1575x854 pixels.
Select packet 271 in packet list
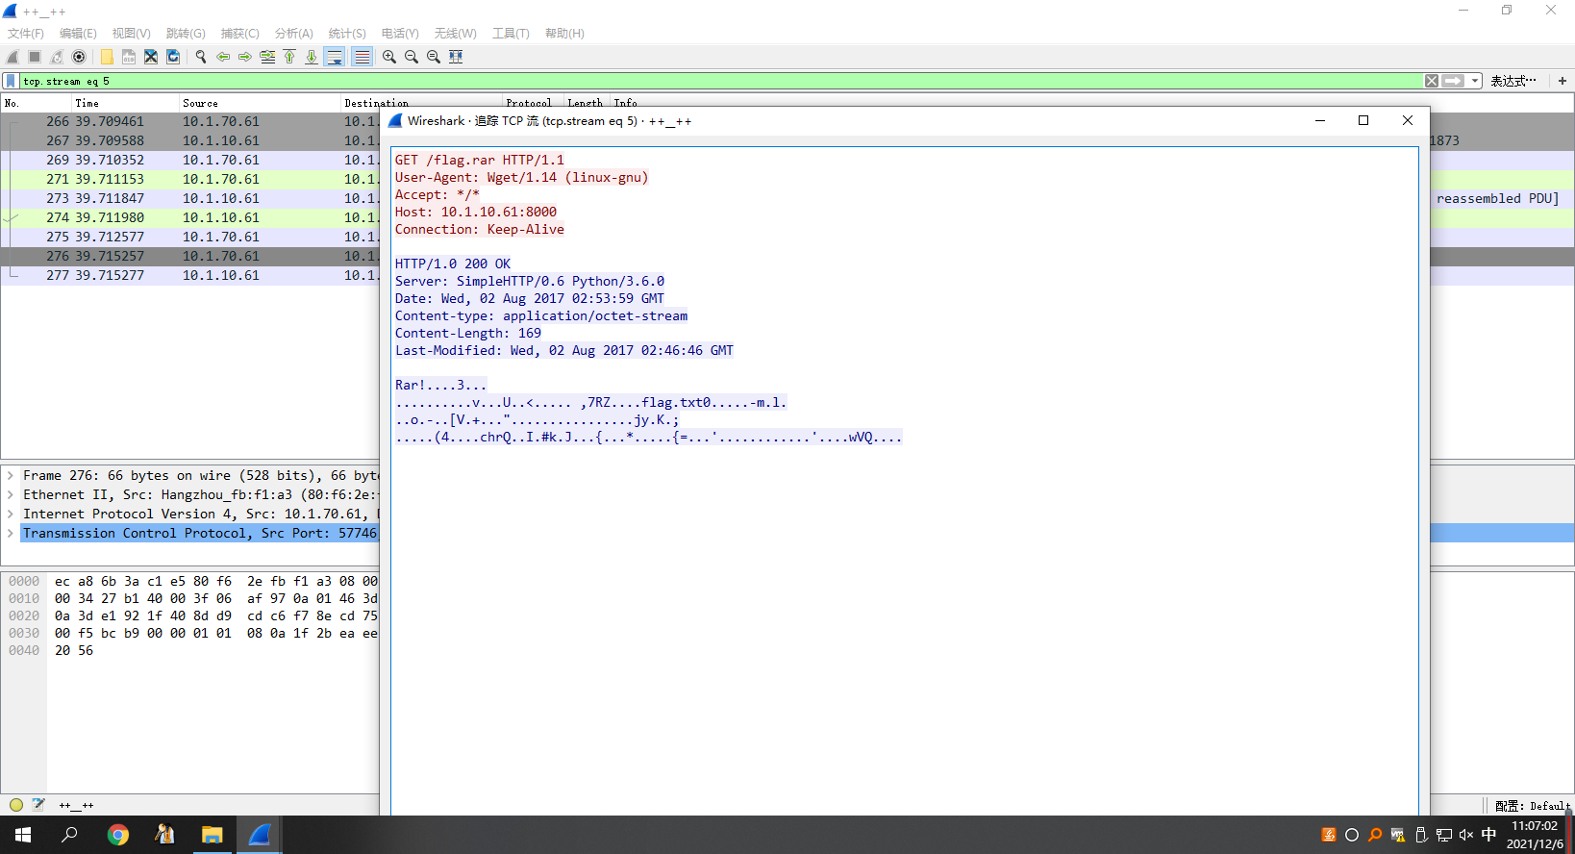[x=190, y=179]
